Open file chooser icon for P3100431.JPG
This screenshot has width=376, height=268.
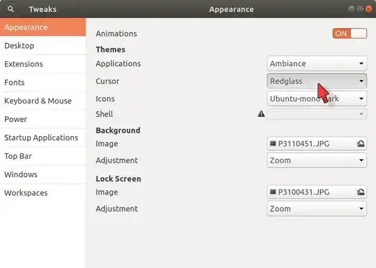point(361,192)
